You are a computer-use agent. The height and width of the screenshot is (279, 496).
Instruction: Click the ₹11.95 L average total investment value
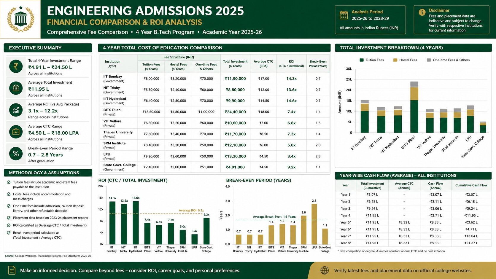pyautogui.click(x=39, y=89)
